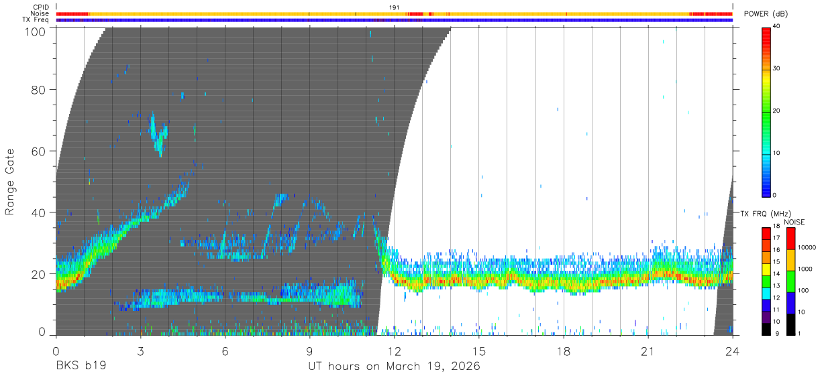Click the BKS b19 radar label
Image resolution: width=824 pixels, height=380 pixels.
pos(81,367)
